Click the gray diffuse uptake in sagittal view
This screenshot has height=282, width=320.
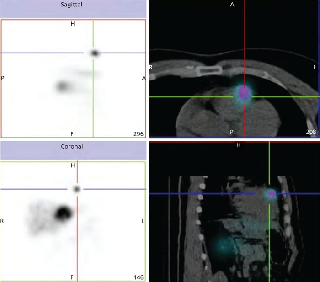(63, 86)
